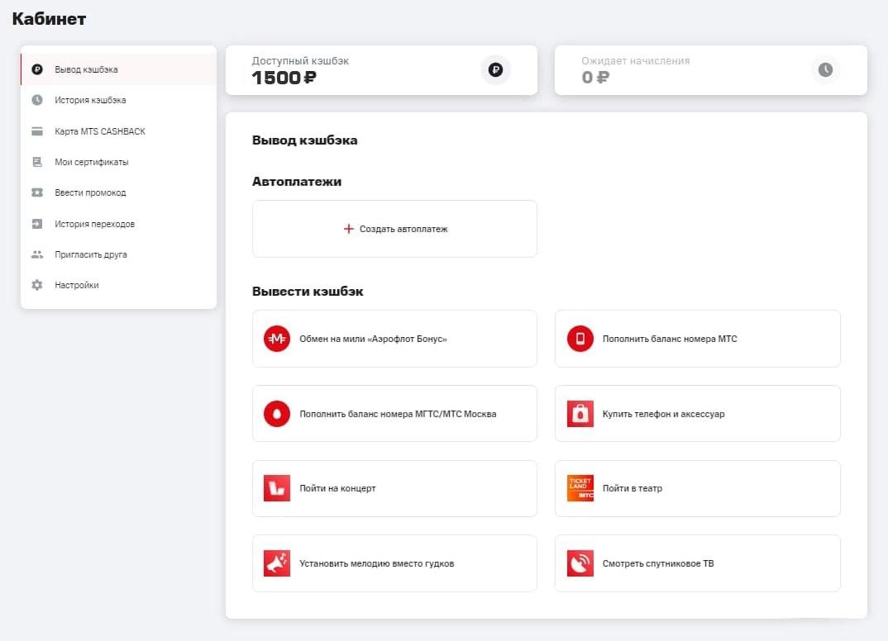This screenshot has width=888, height=641.
Task: Select Пригласить друга in the sidebar
Action: (x=118, y=254)
